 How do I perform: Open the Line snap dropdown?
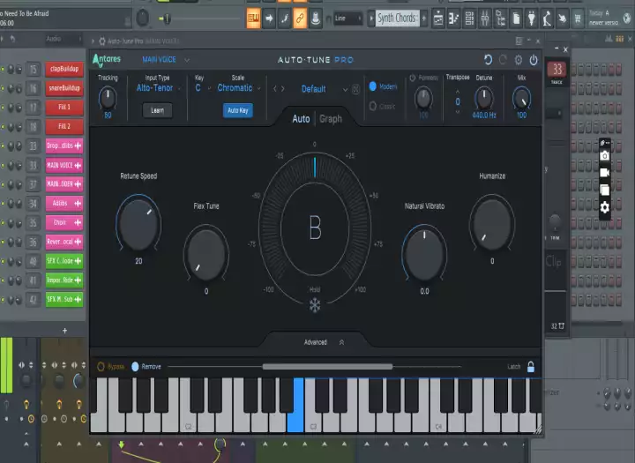coord(348,19)
